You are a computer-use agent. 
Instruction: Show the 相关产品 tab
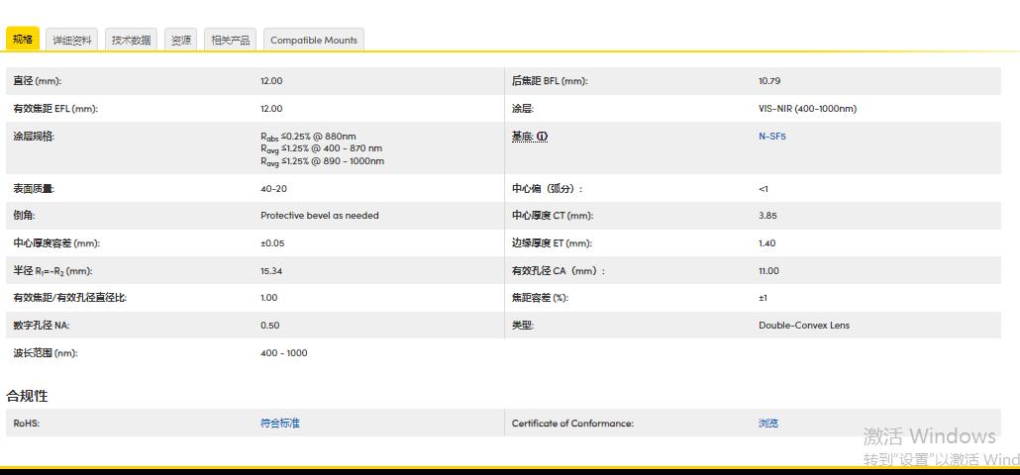coord(231,40)
